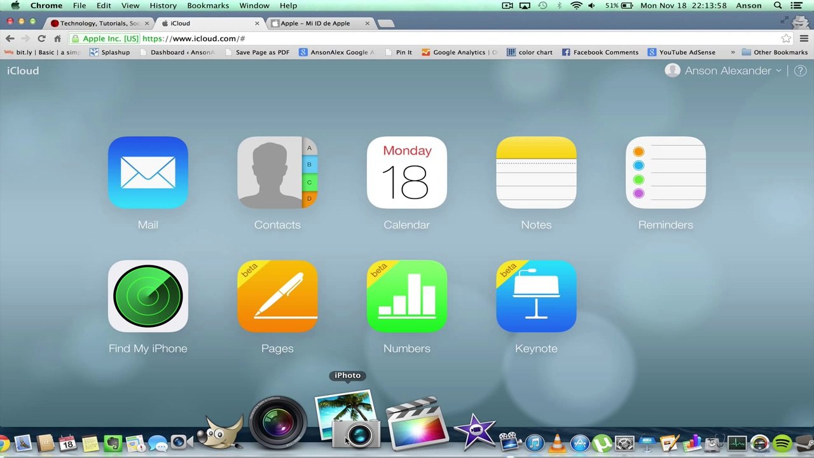Go to Chrome's home page icon
The image size is (814, 458).
tap(57, 38)
